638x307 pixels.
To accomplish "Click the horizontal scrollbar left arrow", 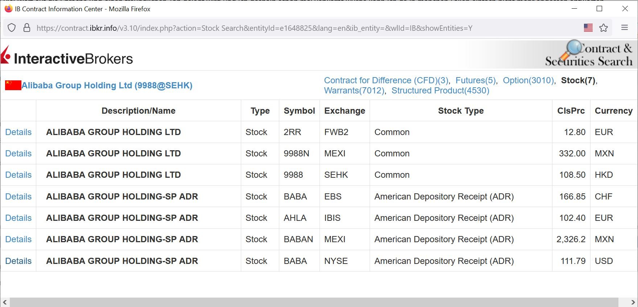I will click(x=5, y=302).
